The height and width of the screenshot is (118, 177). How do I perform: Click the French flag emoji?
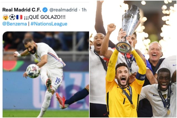[19, 17]
